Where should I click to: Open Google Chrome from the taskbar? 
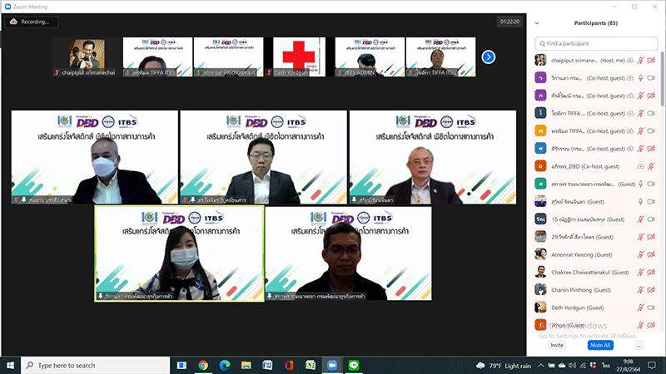[203, 365]
